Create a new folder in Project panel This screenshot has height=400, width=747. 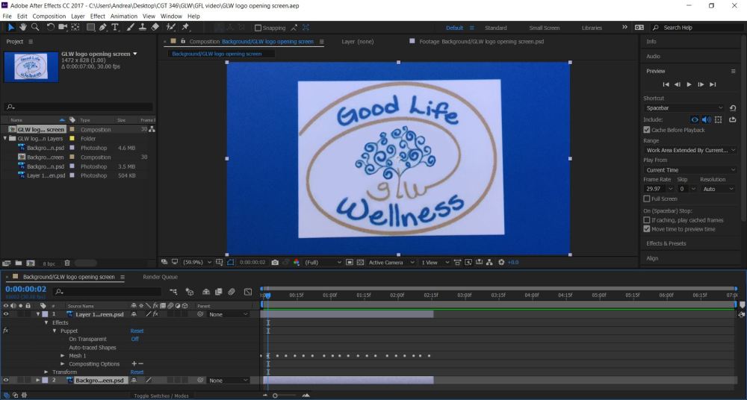[18, 263]
